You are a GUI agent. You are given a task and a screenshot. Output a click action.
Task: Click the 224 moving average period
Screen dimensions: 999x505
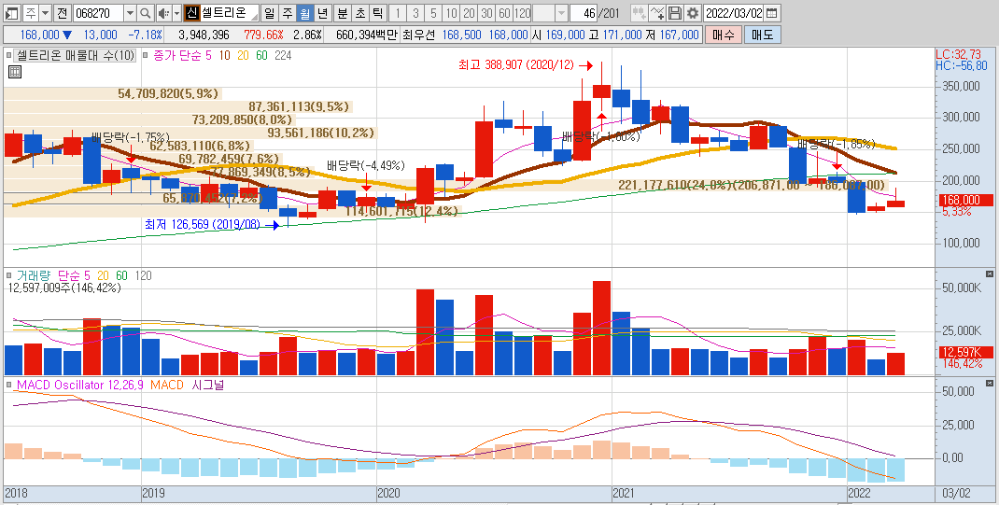tap(283, 56)
